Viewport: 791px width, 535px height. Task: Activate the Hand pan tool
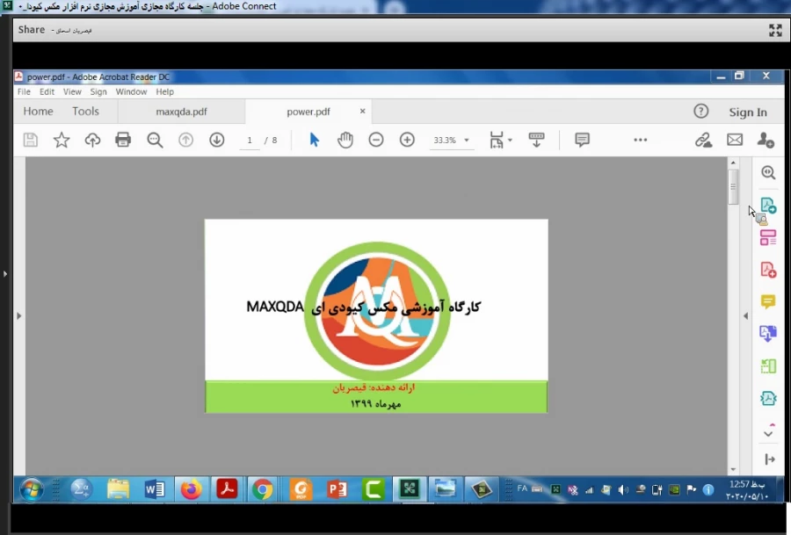(345, 140)
